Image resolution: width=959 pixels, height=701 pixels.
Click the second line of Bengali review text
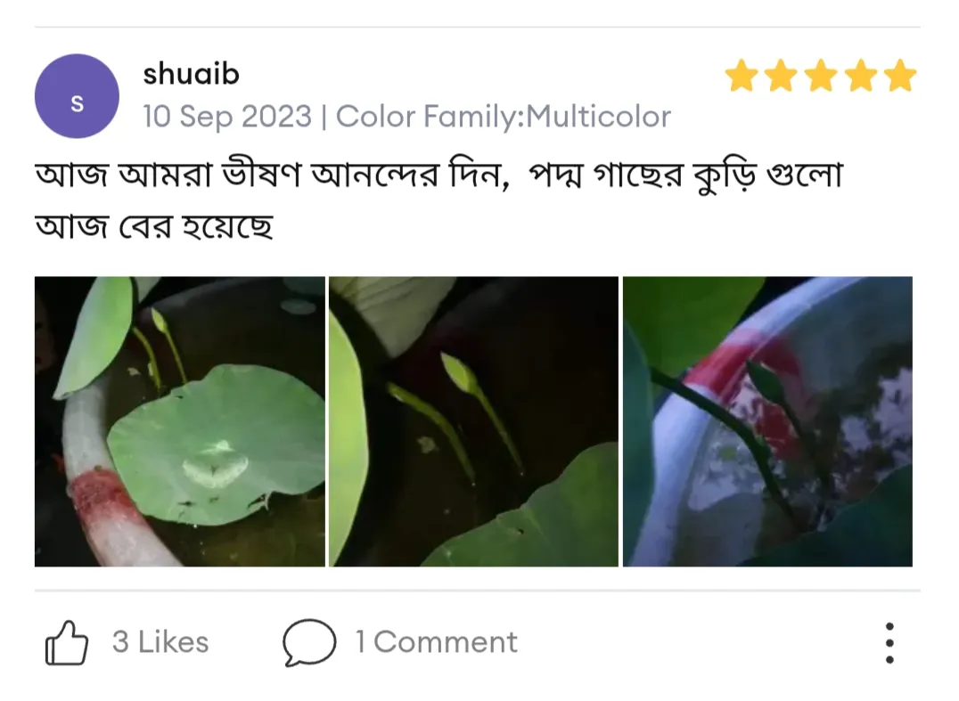[x=154, y=226]
